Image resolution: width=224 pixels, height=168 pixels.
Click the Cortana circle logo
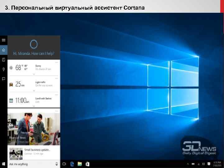coord(34,44)
